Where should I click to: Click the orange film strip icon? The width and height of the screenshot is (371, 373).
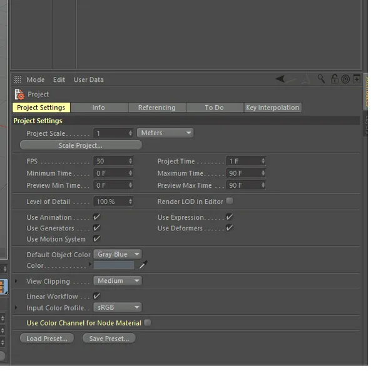3,287
